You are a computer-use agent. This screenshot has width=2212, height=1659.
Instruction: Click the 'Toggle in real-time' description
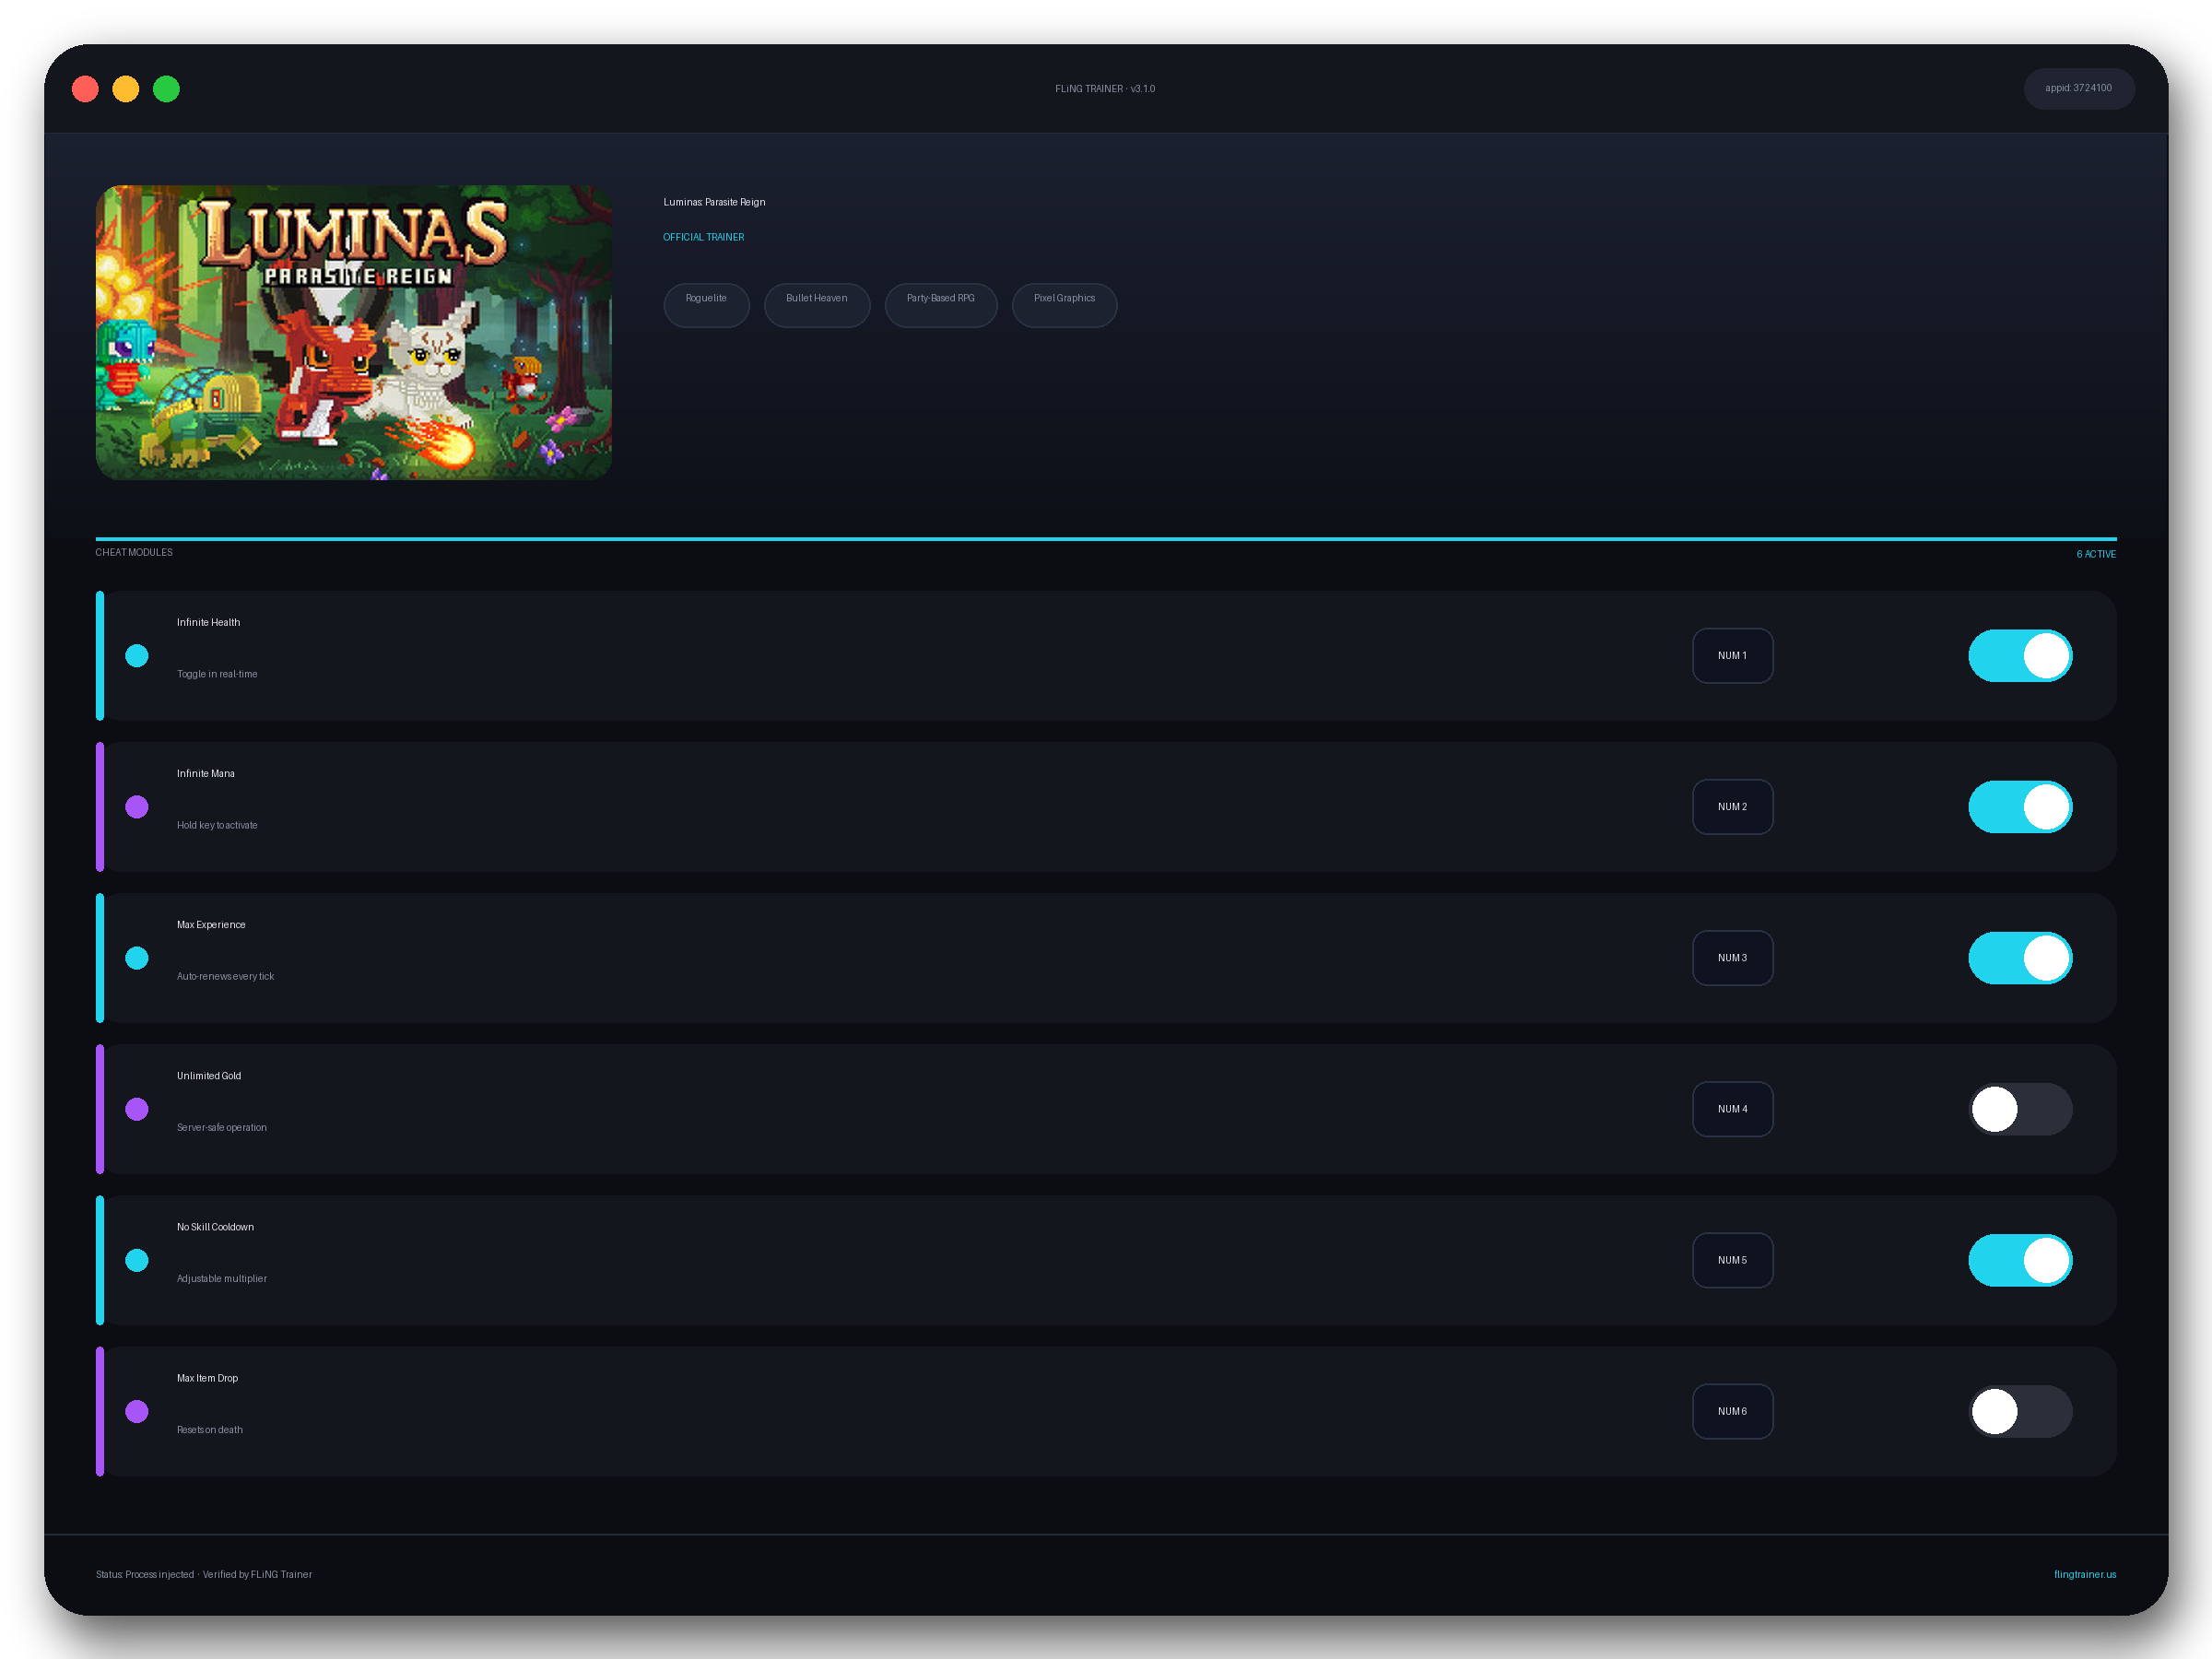click(x=217, y=674)
